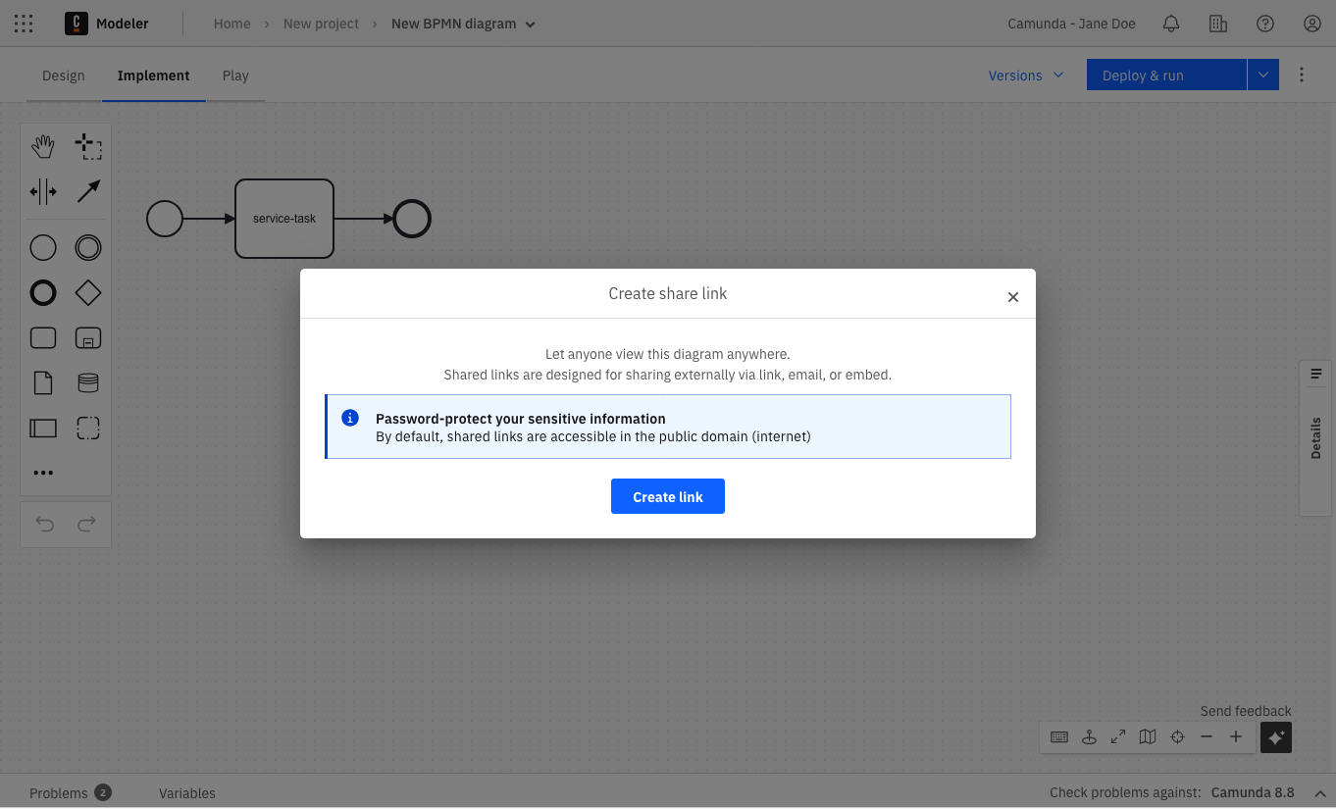
Task: Open the notifications bell
Action: (1170, 23)
